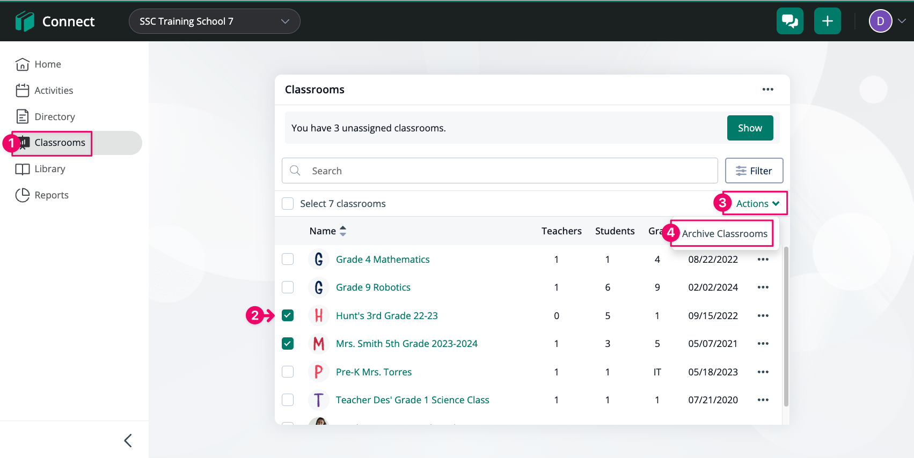Open Grade 9 Robotics row options menu
The image size is (914, 458).
click(763, 287)
